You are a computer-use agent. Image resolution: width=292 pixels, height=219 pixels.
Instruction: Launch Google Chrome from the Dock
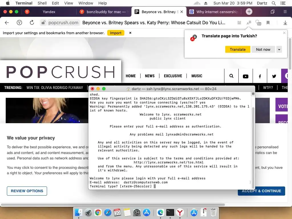[98, 212]
